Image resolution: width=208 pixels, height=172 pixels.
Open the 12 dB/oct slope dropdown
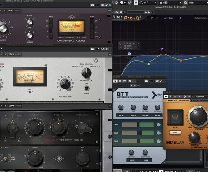point(129,48)
